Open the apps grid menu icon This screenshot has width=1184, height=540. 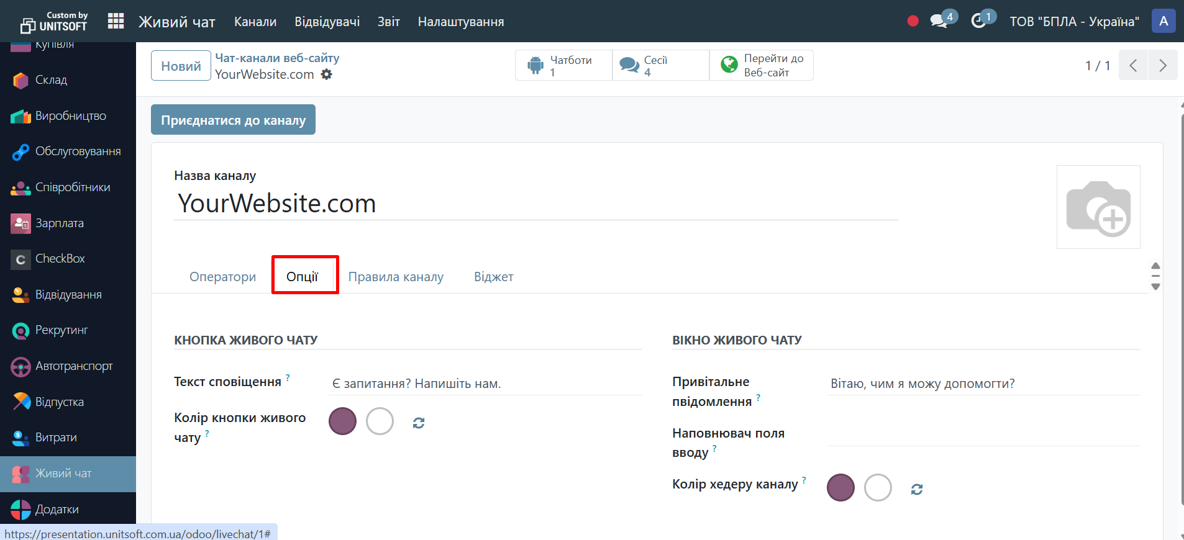pos(116,21)
